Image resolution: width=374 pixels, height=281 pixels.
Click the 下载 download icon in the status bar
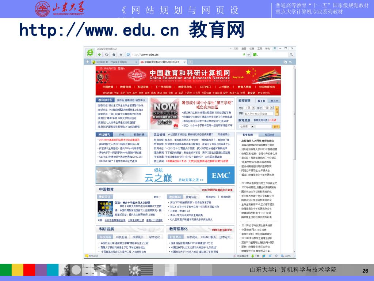tap(255, 256)
